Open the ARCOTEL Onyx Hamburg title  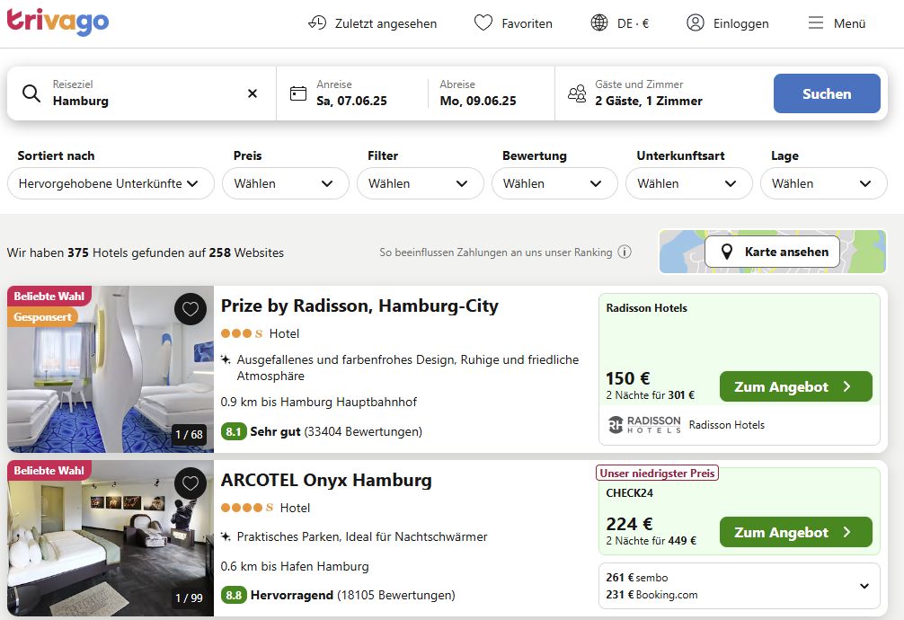[x=326, y=480]
